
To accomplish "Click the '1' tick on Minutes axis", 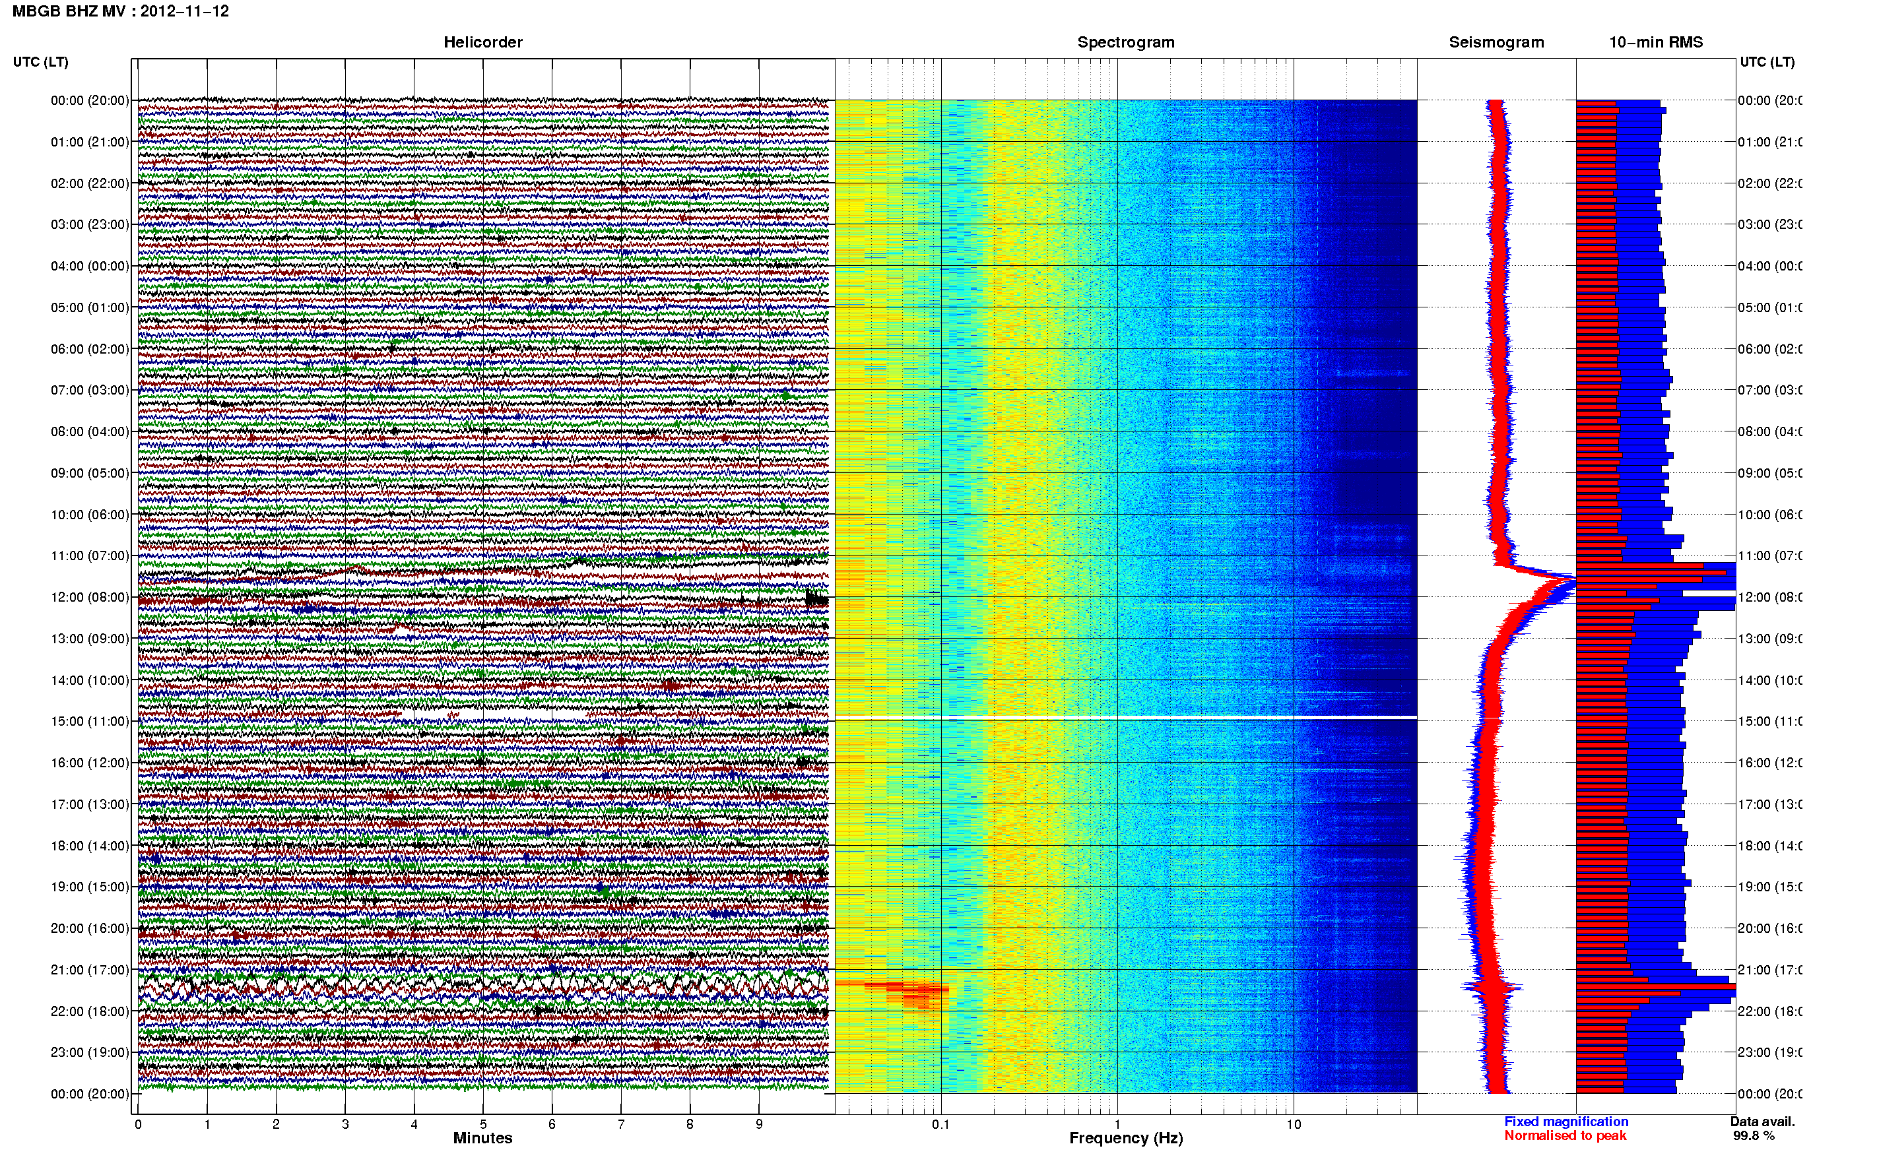I will 207,1124.
